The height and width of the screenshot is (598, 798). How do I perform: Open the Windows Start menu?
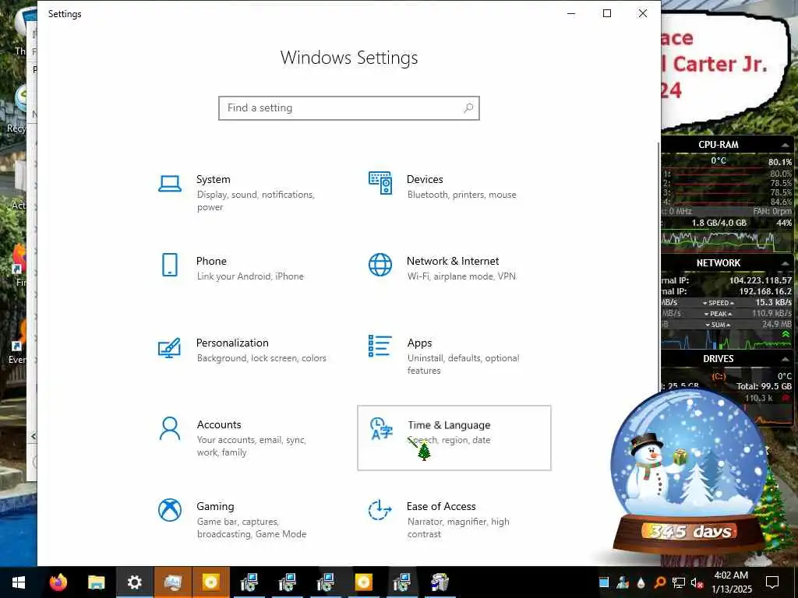[x=19, y=582]
